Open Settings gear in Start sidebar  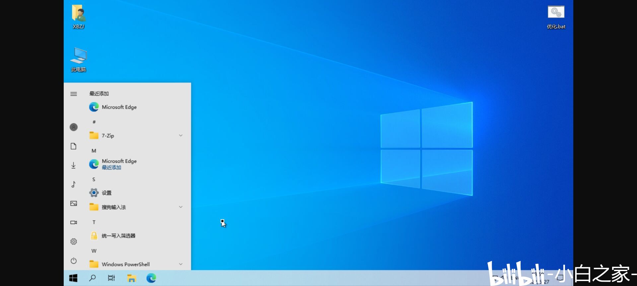click(74, 242)
